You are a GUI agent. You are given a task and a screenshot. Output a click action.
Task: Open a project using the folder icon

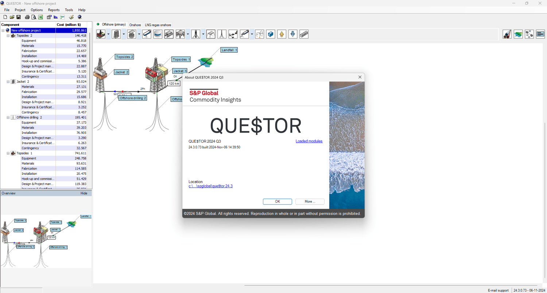(12, 17)
